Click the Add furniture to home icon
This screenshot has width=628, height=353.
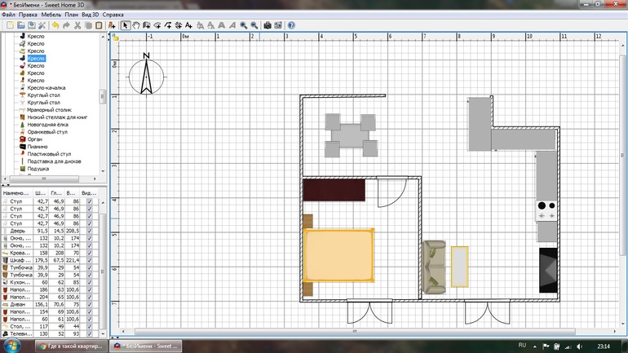110,25
